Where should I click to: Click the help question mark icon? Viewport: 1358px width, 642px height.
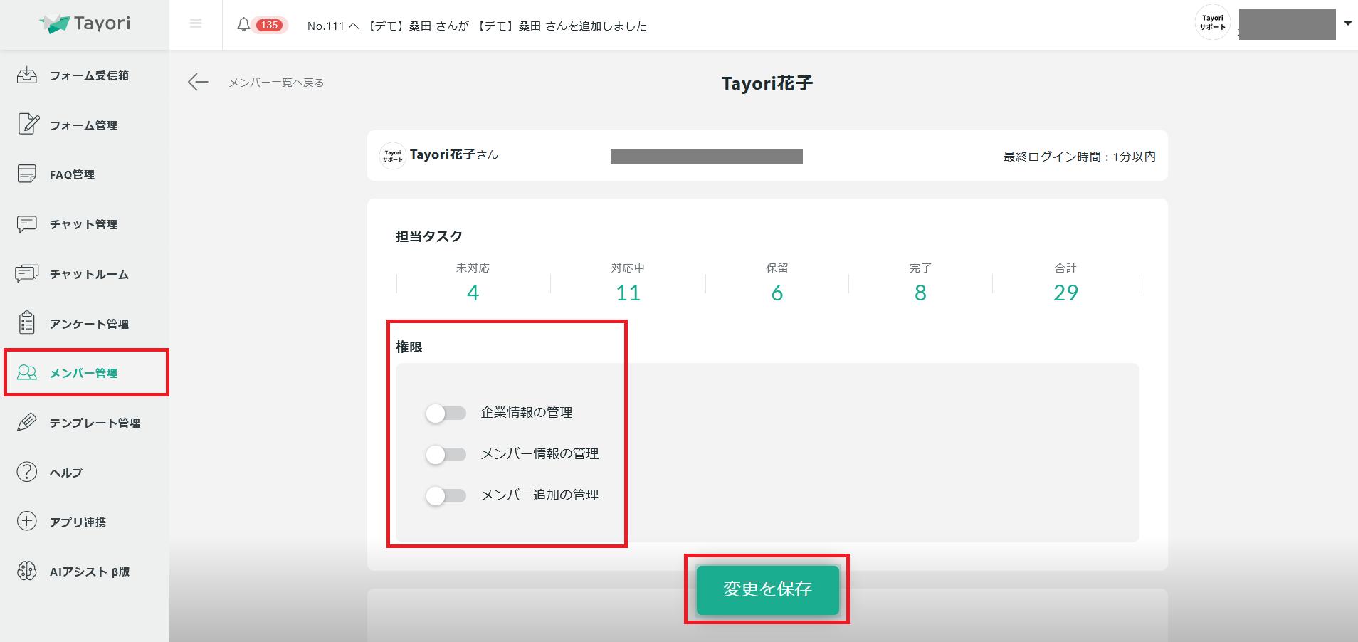pyautogui.click(x=27, y=471)
